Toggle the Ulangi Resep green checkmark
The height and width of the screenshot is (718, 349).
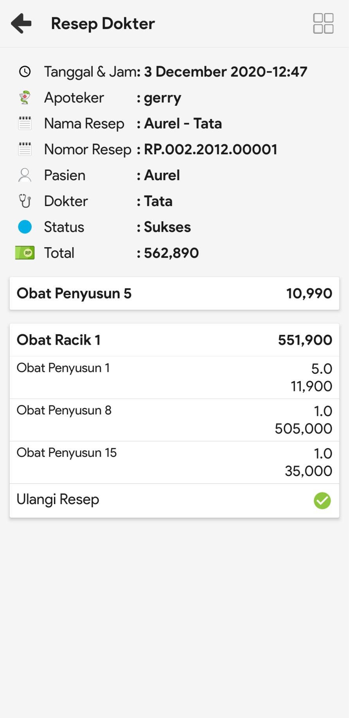322,500
